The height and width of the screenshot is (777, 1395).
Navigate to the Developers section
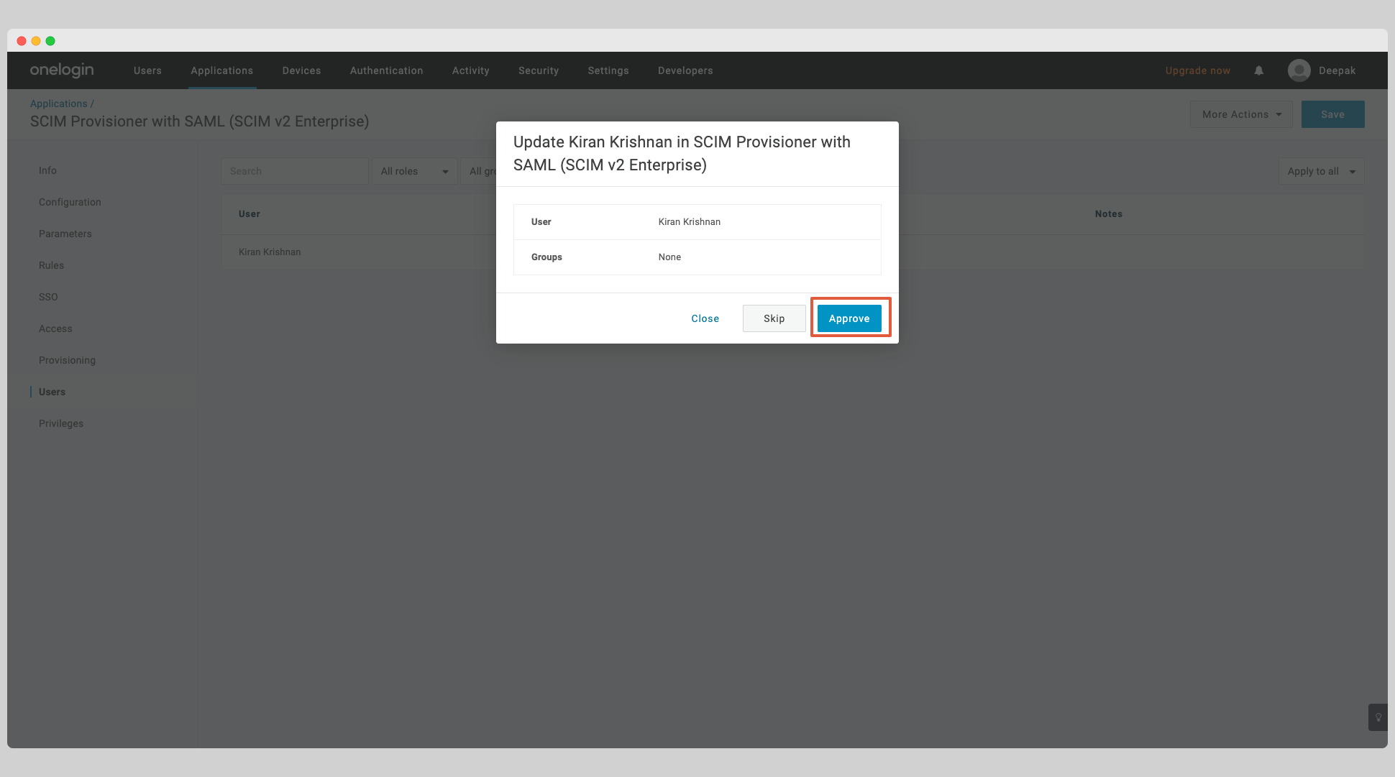tap(685, 70)
